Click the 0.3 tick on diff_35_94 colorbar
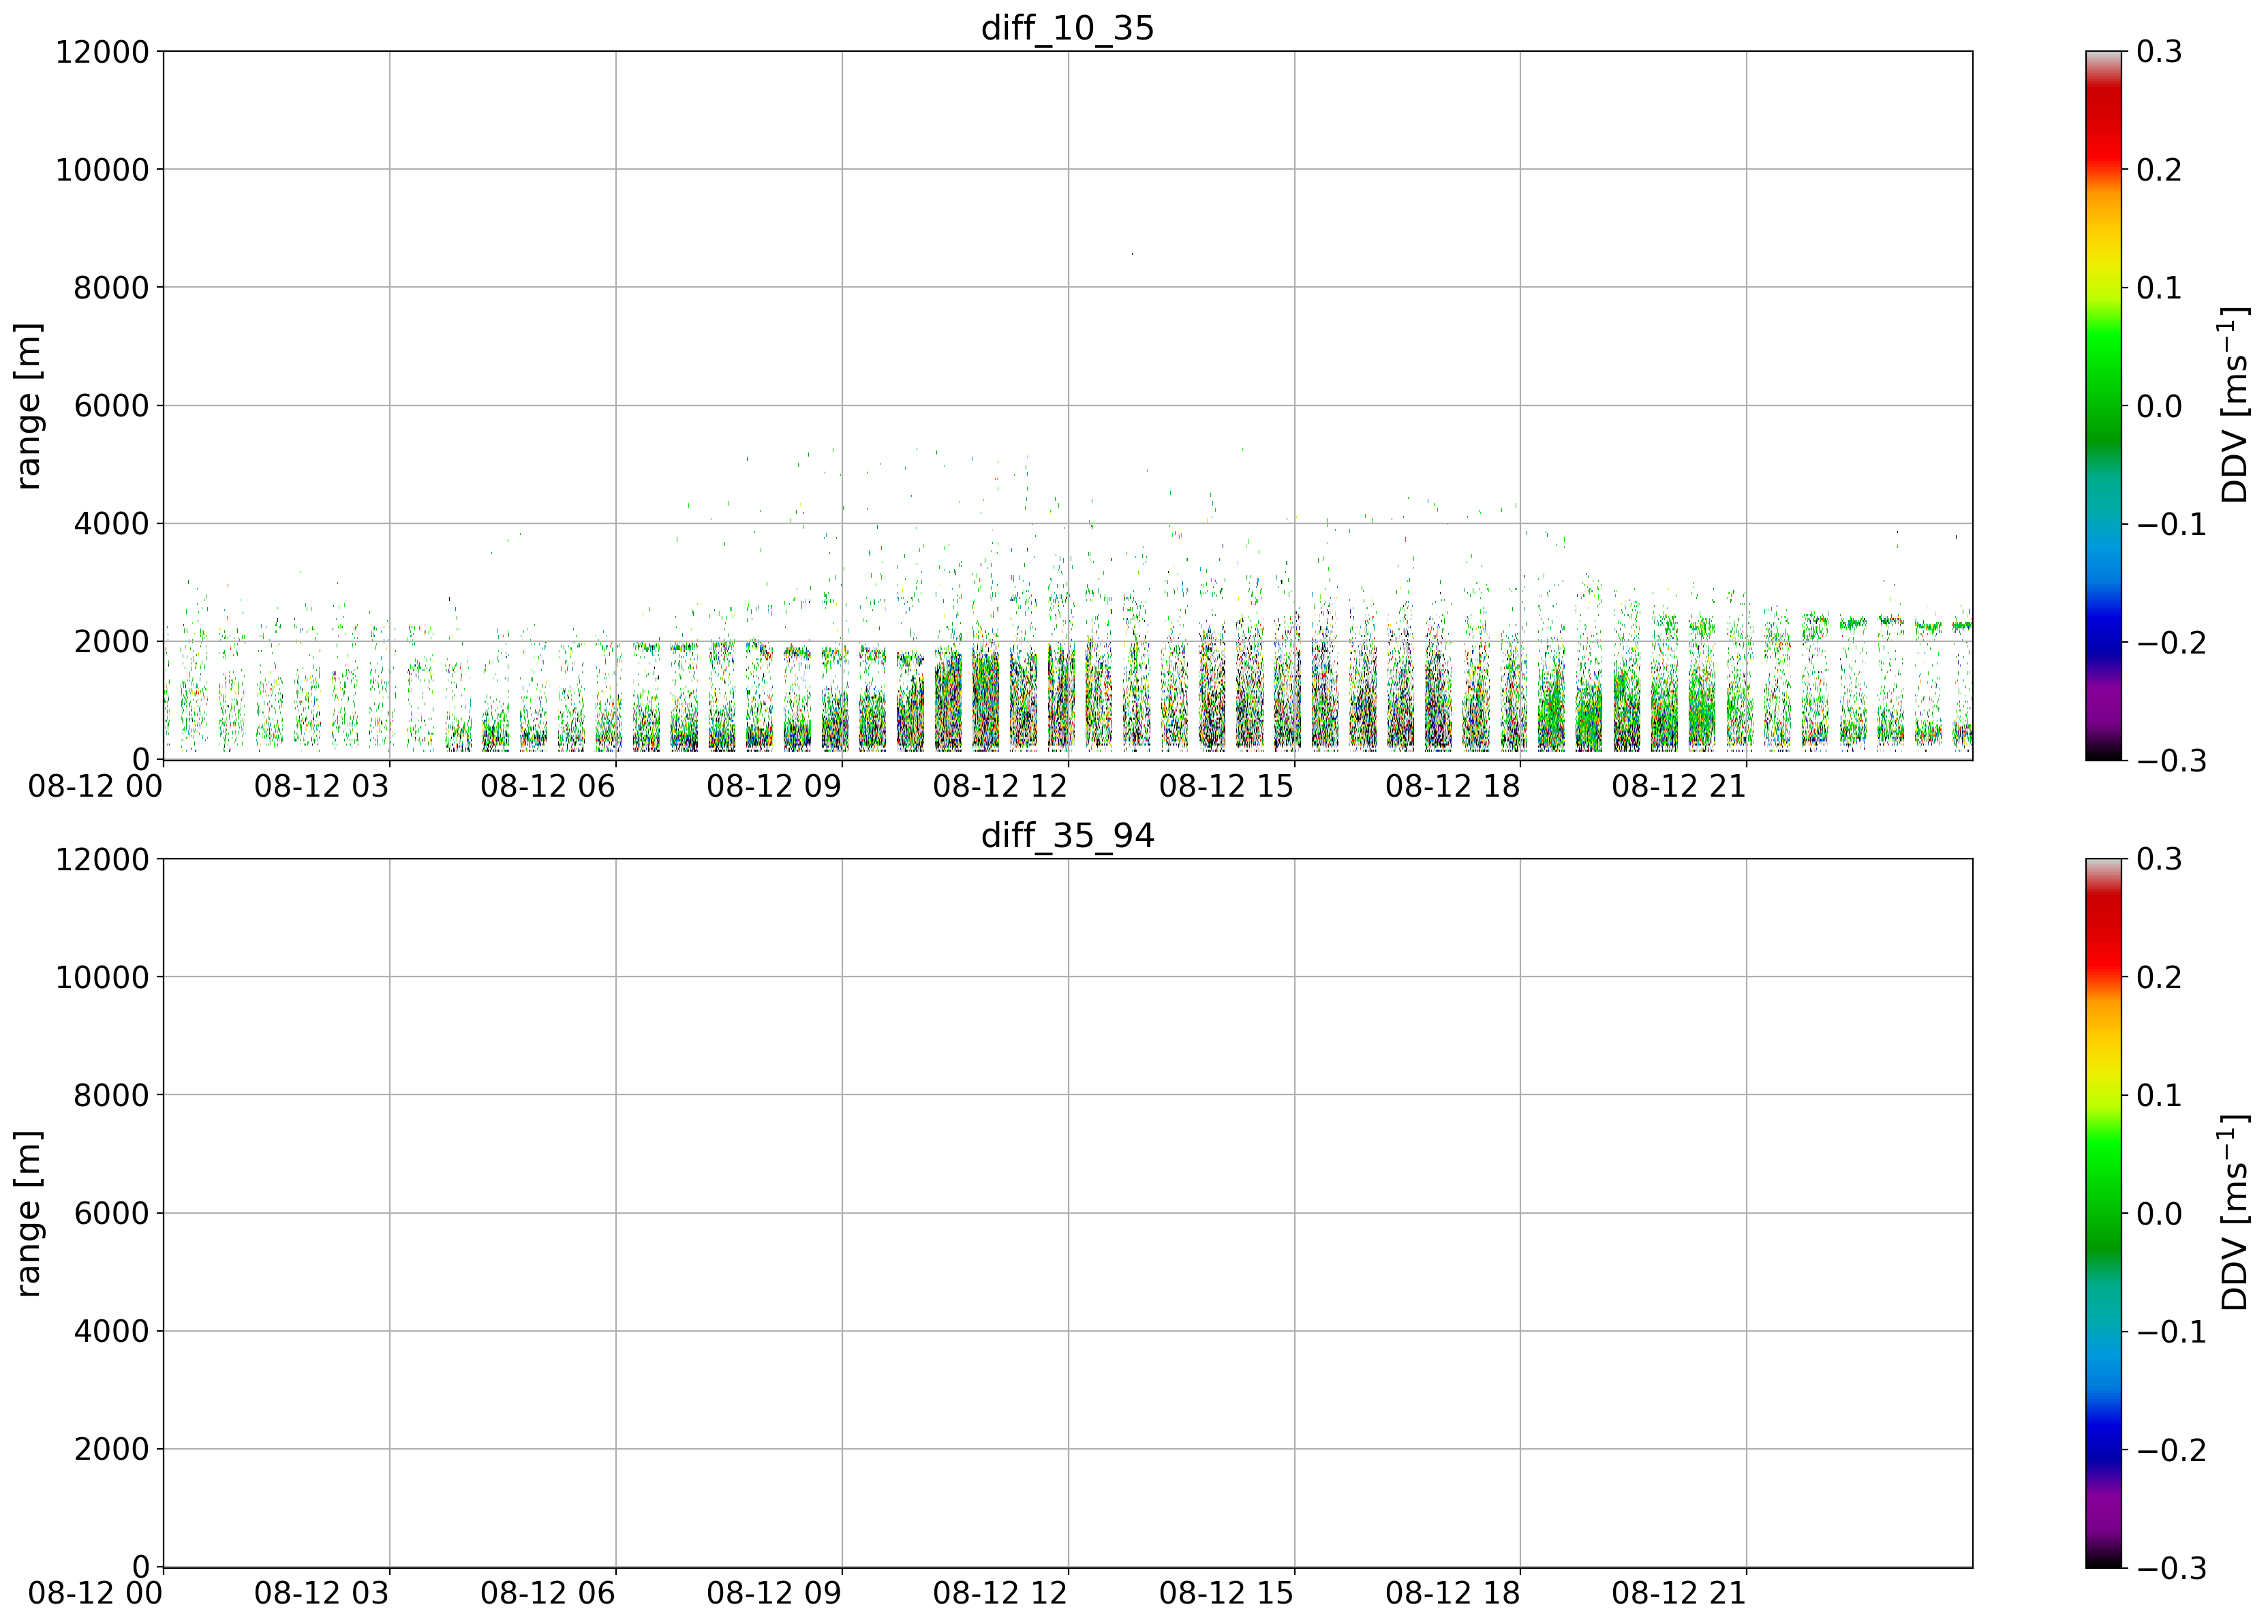Screen dimensions: 2268x1624 (2159, 860)
